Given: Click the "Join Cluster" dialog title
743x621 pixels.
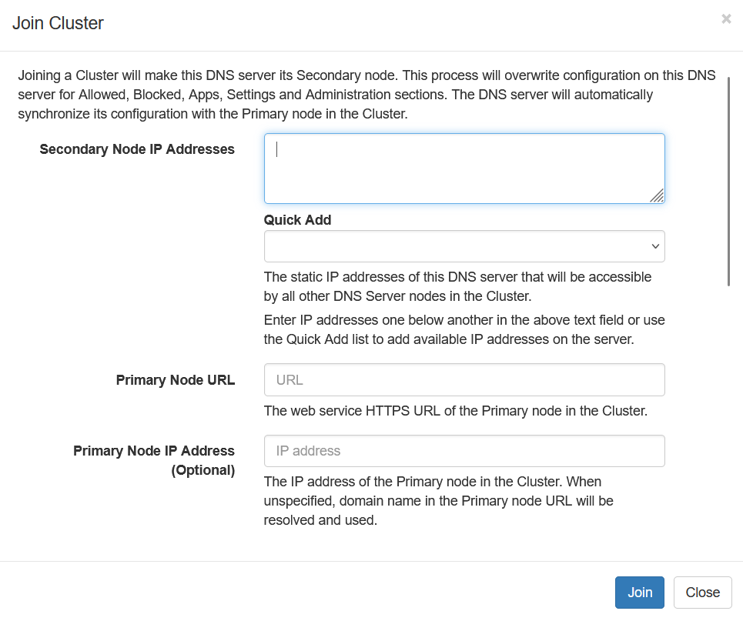Looking at the screenshot, I should pos(58,23).
